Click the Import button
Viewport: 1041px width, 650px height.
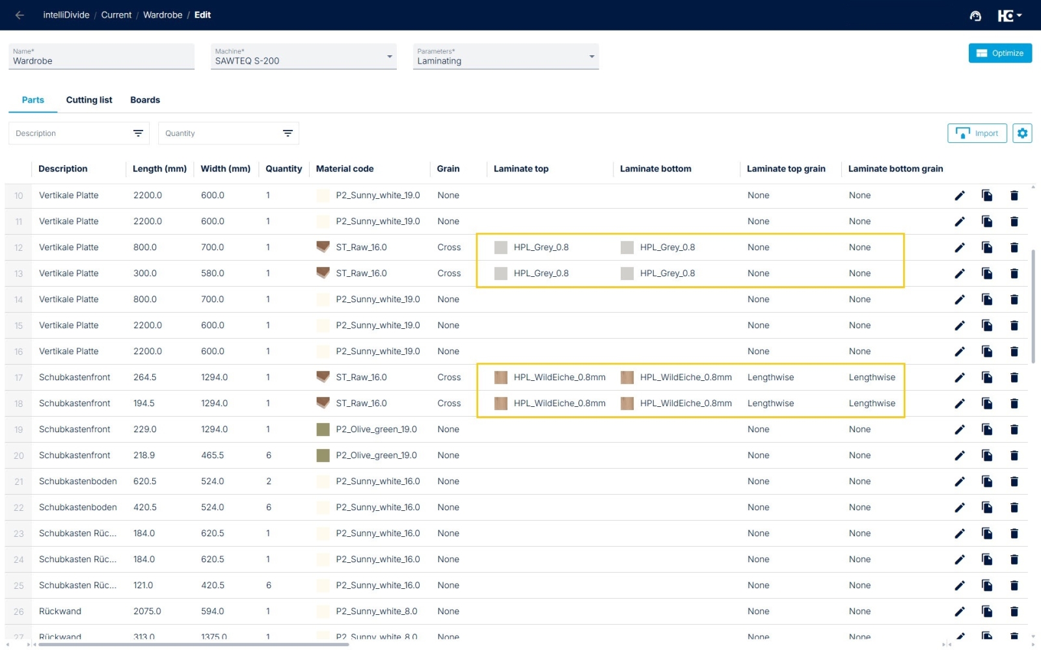tap(977, 133)
